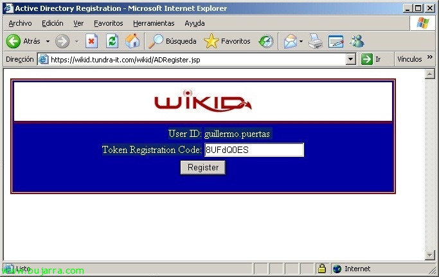The height and width of the screenshot is (277, 439).
Task: Click the SSL padlock icon in status bar
Action: [x=322, y=269]
